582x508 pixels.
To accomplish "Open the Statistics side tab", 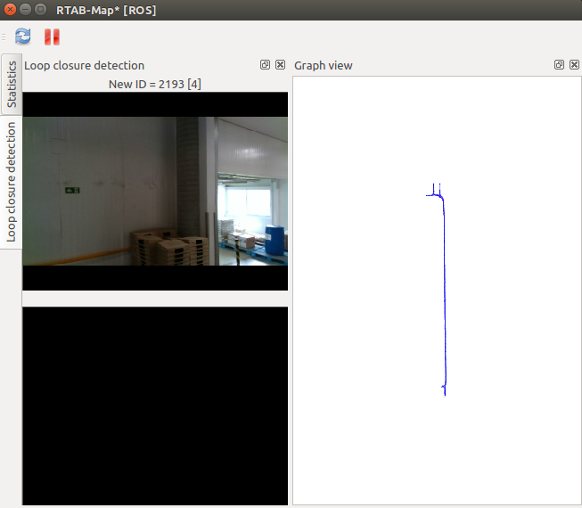I will click(x=12, y=85).
